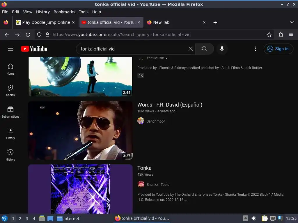Open the Help menu
298x223 pixels.
coord(97,12)
